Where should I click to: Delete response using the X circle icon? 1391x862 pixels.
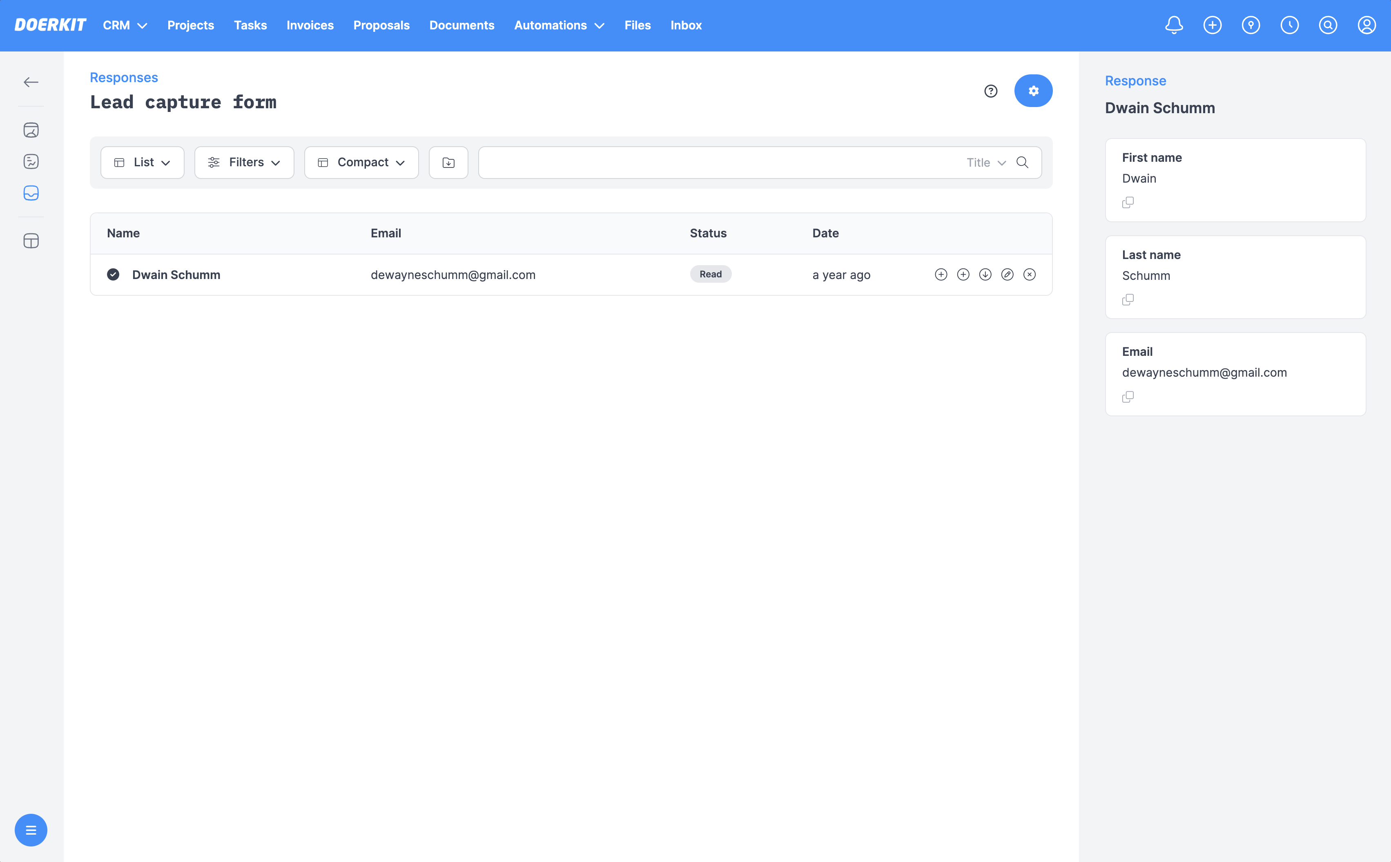click(x=1029, y=275)
